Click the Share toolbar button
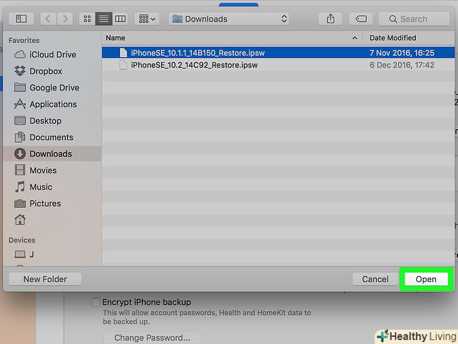The height and width of the screenshot is (344, 458). [x=331, y=19]
